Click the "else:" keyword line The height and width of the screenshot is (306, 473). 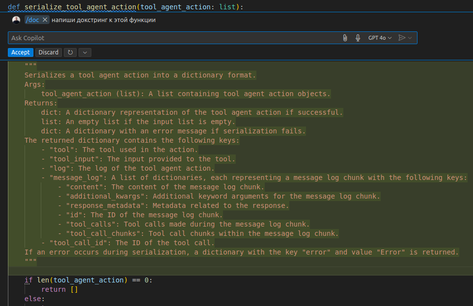pos(34,299)
